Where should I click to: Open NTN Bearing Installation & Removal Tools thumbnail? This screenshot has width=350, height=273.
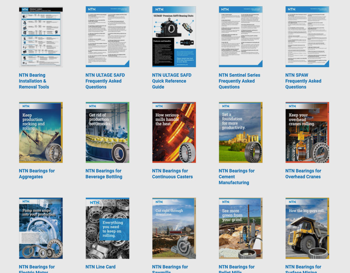coord(41,37)
